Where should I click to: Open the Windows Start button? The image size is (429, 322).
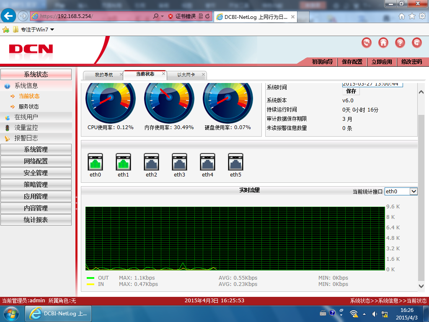coord(11,314)
